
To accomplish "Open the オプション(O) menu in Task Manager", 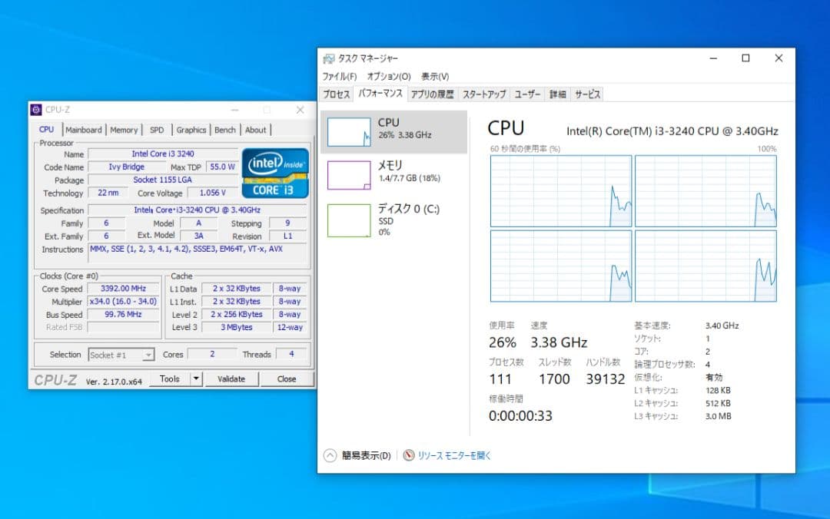I will pos(389,76).
